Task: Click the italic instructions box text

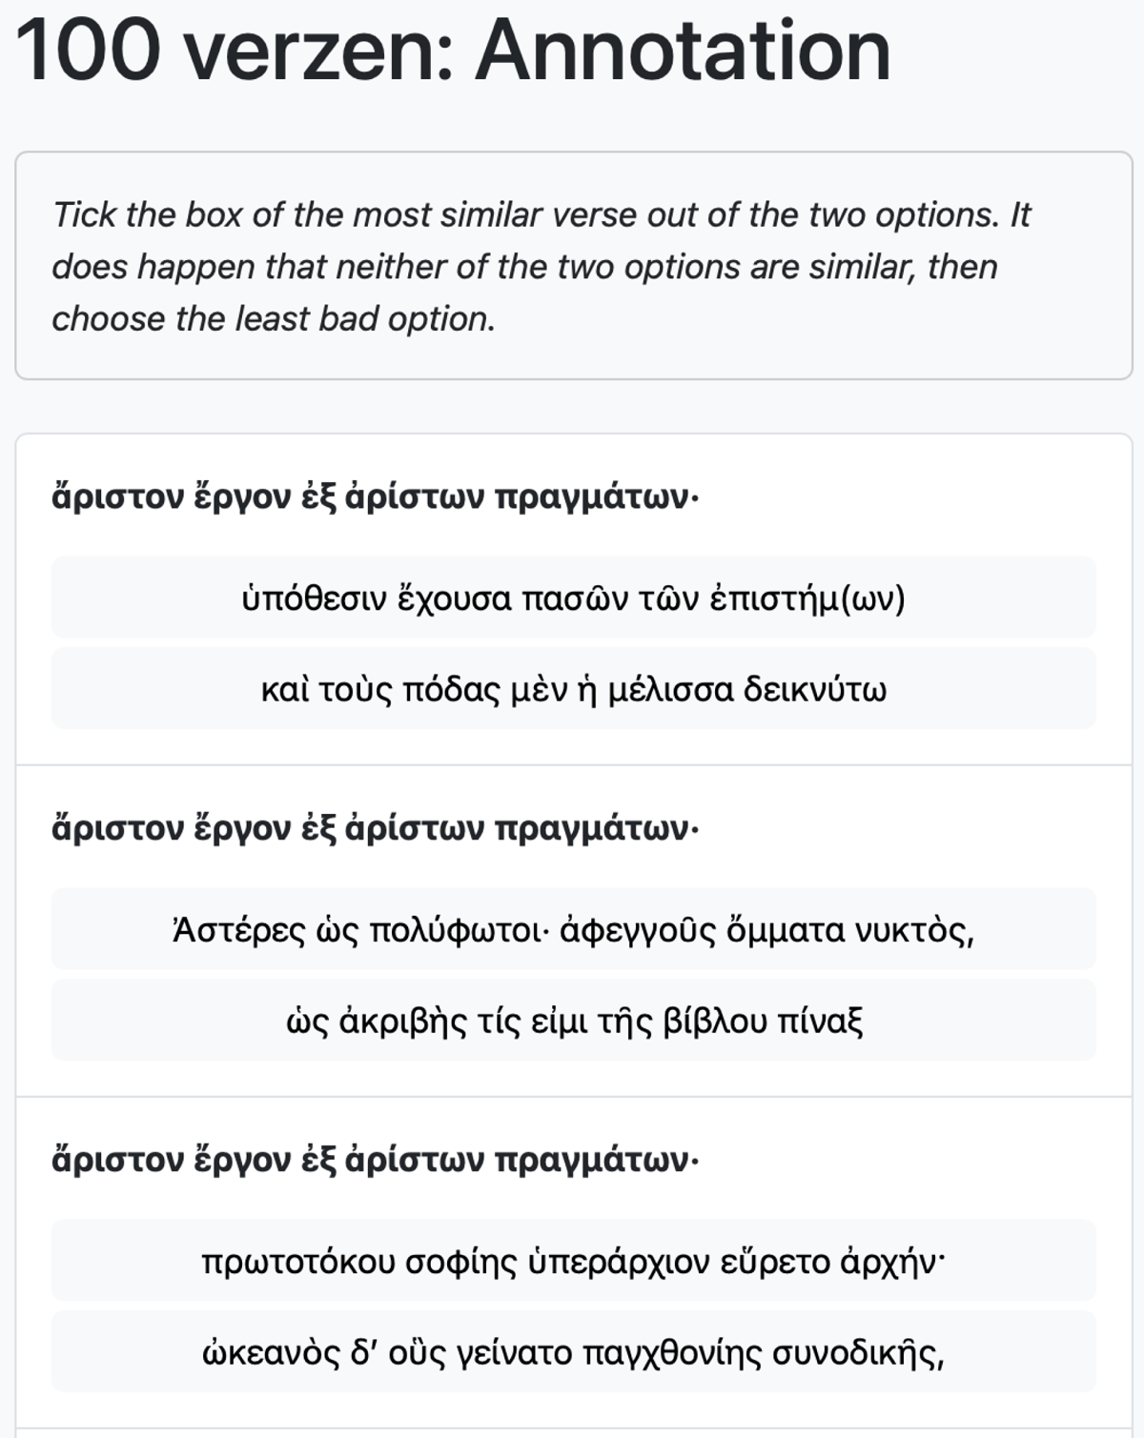Action: pos(541,266)
